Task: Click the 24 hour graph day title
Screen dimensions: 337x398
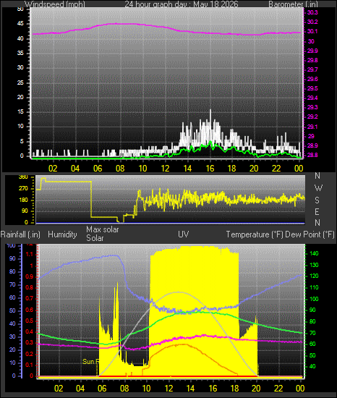Action: [182, 4]
